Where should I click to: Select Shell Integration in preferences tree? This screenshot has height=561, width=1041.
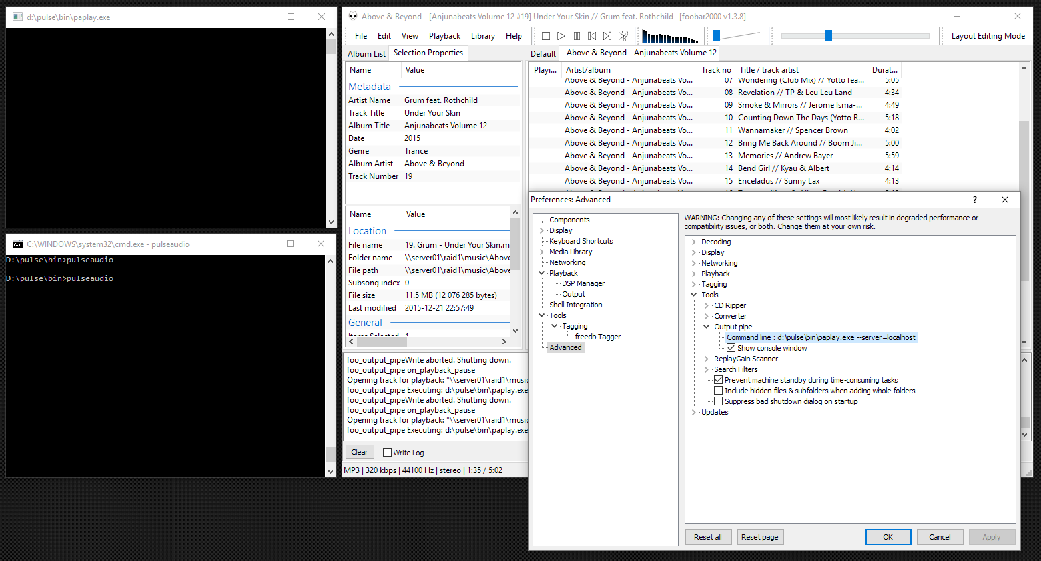(x=576, y=305)
